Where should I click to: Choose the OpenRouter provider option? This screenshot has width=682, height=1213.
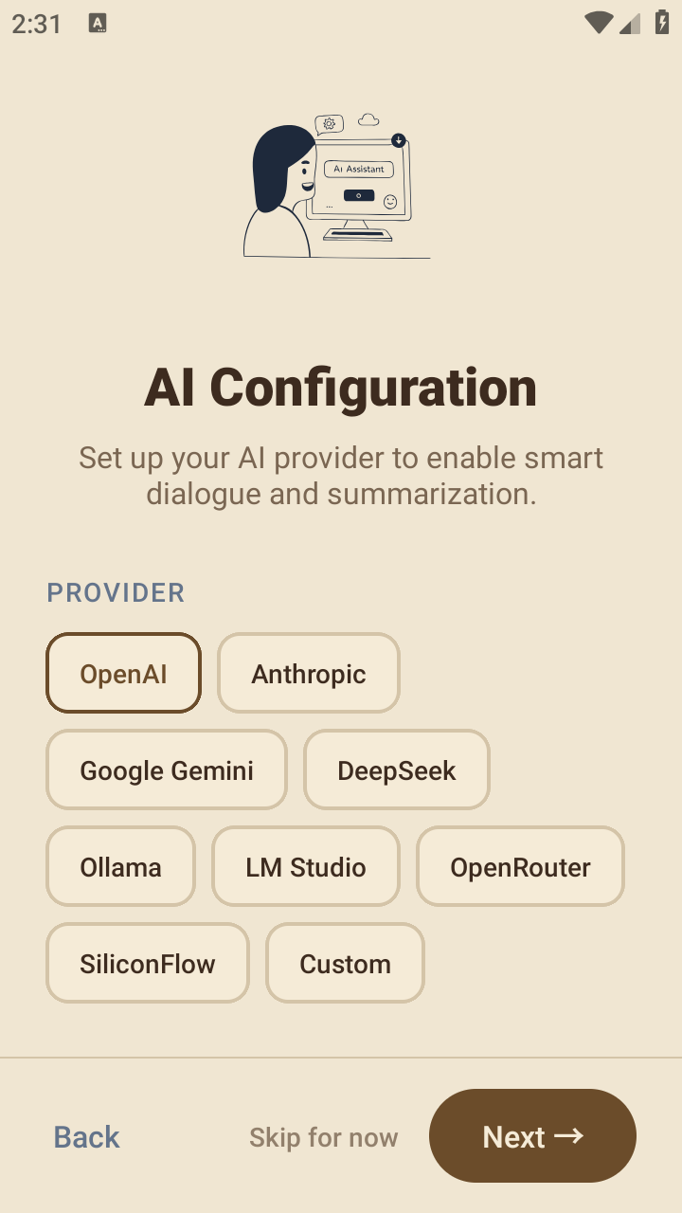[x=520, y=866]
